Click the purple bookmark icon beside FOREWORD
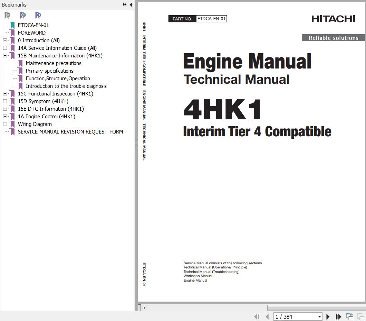Image resolution: width=366 pixels, height=321 pixels. tap(12, 33)
